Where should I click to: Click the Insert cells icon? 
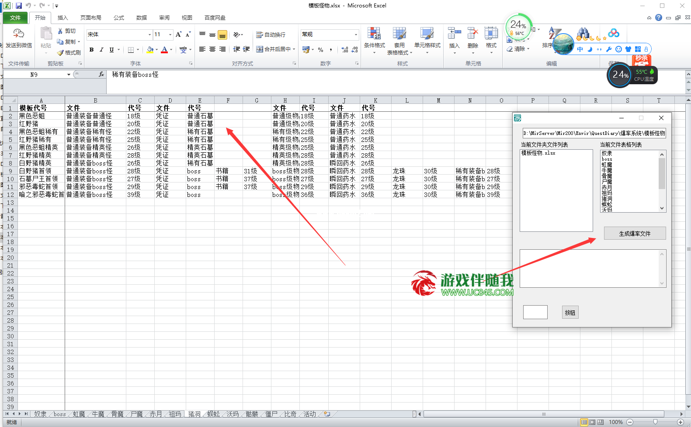(454, 33)
